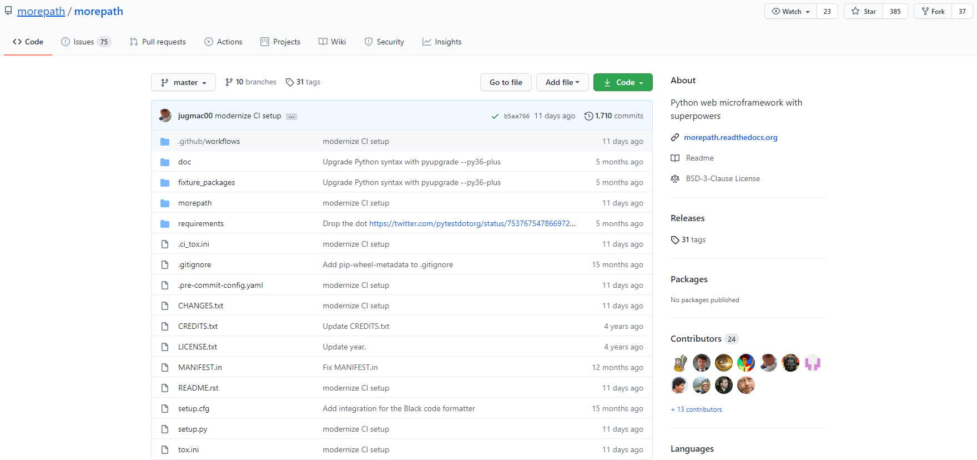Click the folder icon beside fixture_packages
This screenshot has height=460, width=977.
click(165, 183)
